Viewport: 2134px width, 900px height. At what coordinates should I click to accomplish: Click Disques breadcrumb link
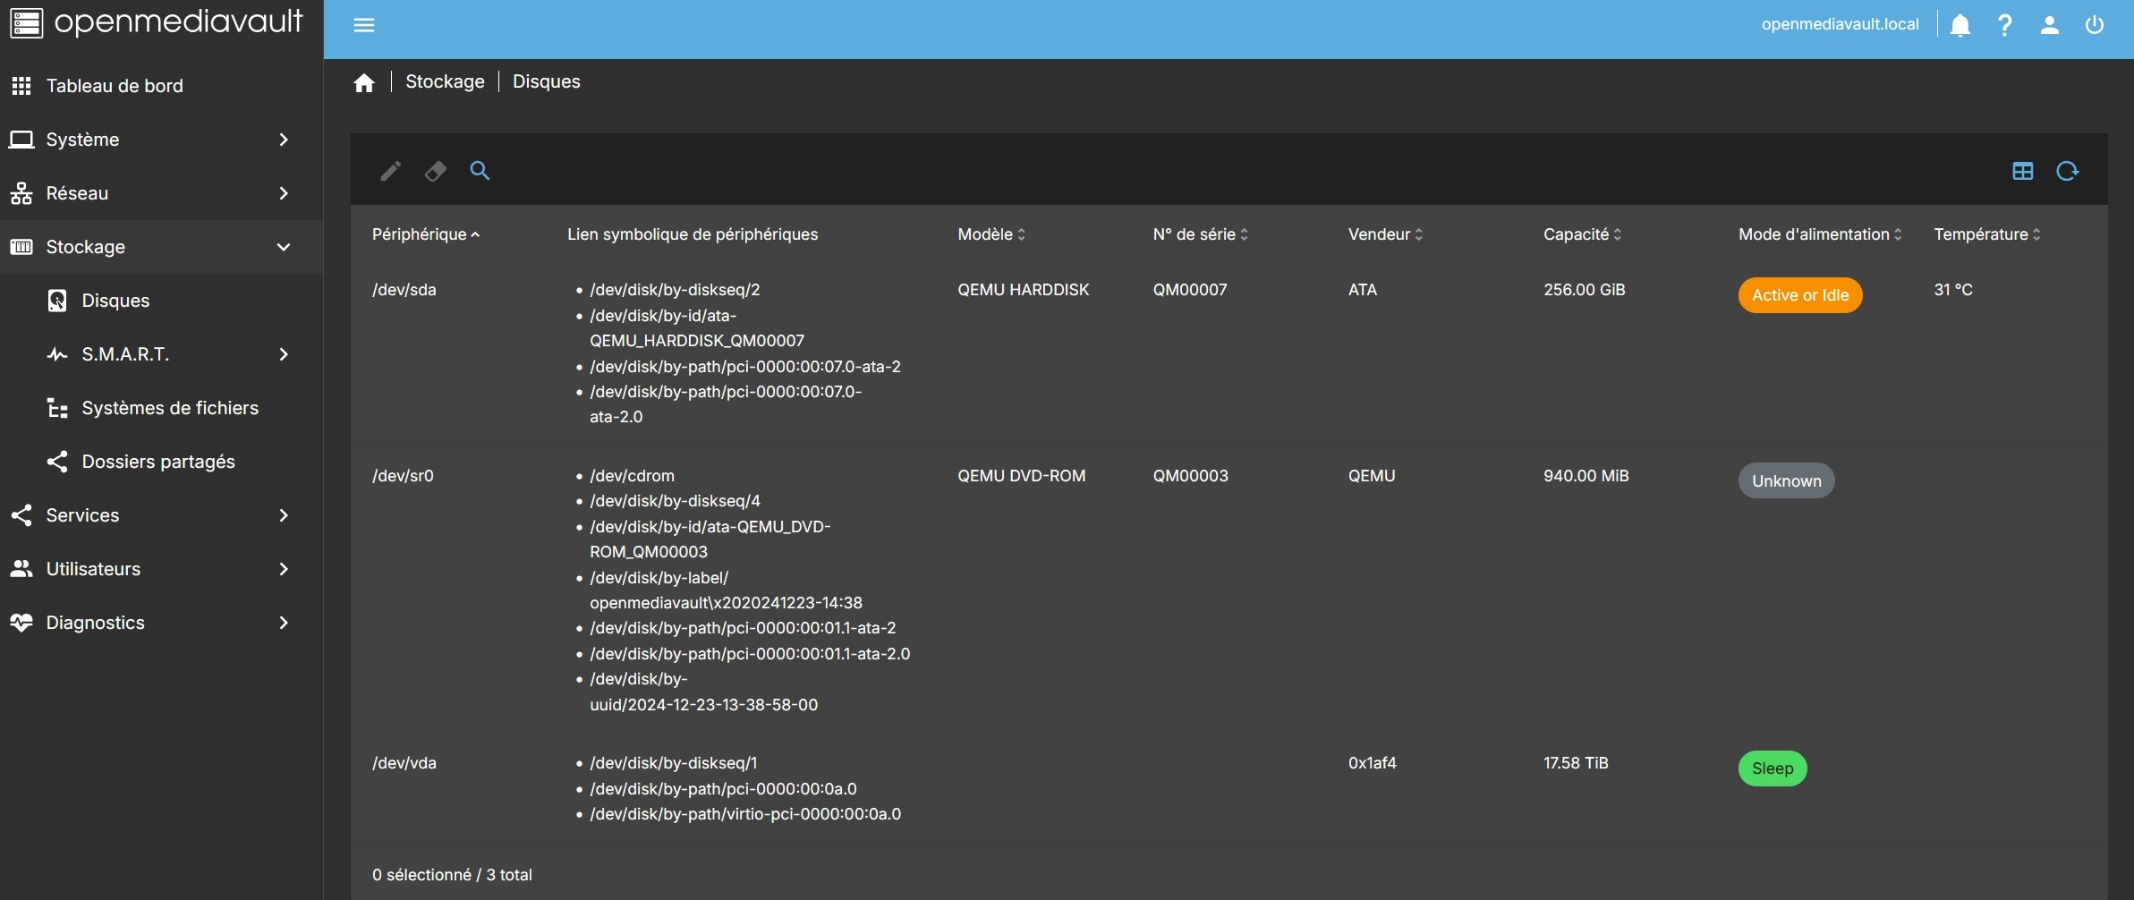click(x=546, y=81)
